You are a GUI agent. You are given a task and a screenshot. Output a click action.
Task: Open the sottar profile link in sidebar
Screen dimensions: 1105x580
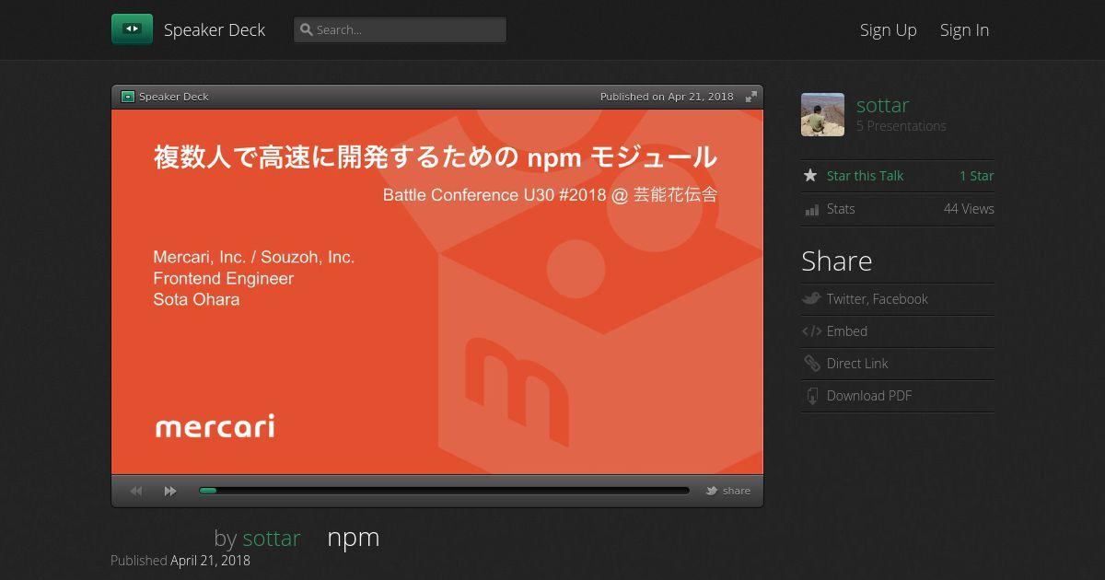click(883, 105)
